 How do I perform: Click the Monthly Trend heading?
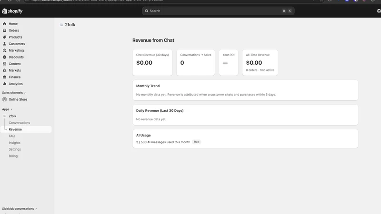click(x=148, y=86)
